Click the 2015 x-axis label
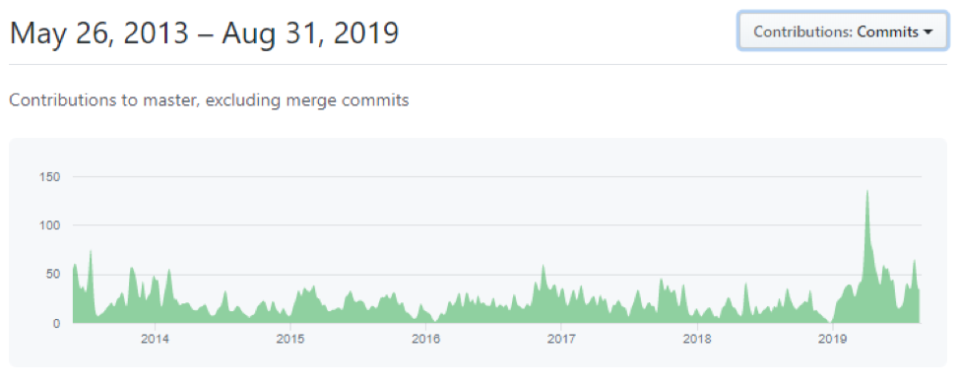The image size is (960, 384). (x=290, y=339)
